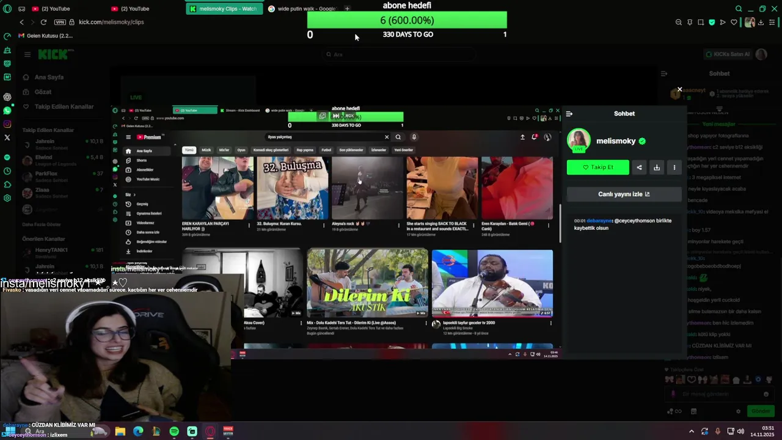
Task: Follow melismoky with Takip Et
Action: click(597, 167)
